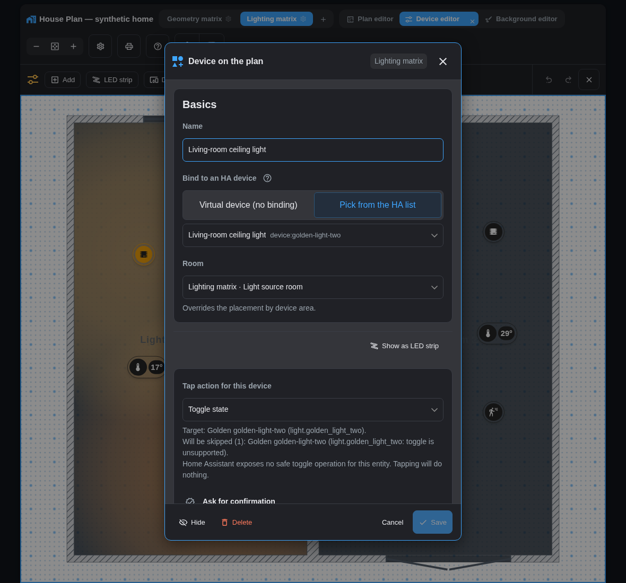The width and height of the screenshot is (626, 583).
Task: Select the highlighted orange light device on plan
Action: click(144, 254)
